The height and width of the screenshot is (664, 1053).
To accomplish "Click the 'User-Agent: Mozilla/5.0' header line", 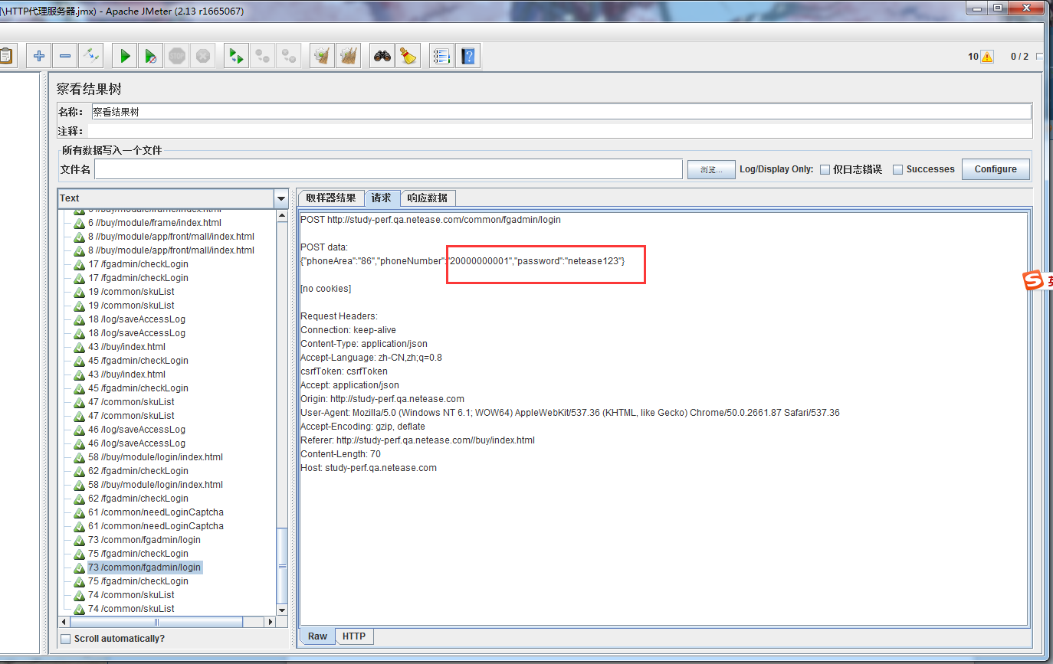I will pos(569,413).
